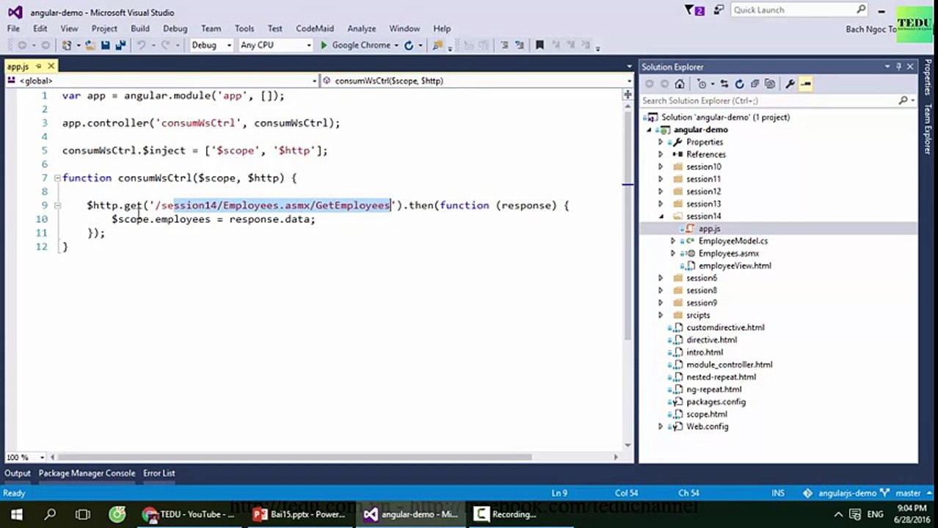Viewport: 938px width, 528px height.
Task: Click the Show All Files icon
Action: click(769, 84)
